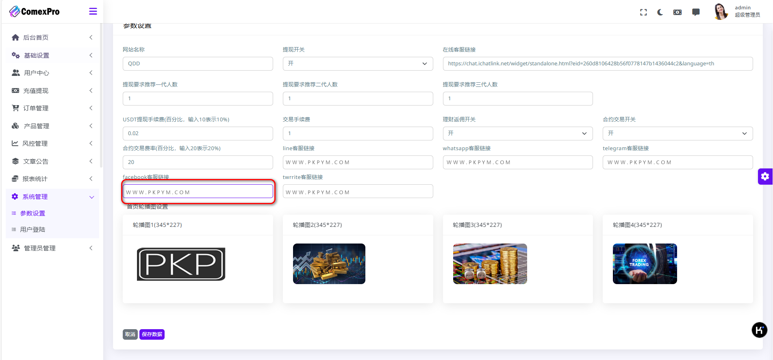Image resolution: width=773 pixels, height=360 pixels.
Task: Expand 基础设置 chevron
Action: pyautogui.click(x=91, y=55)
